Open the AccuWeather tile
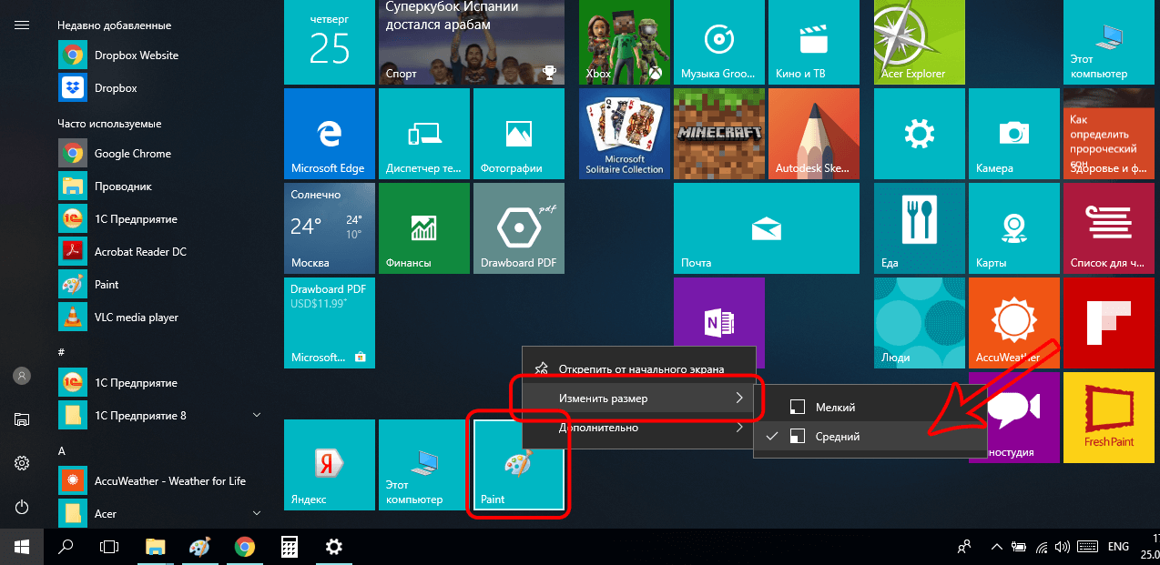This screenshot has height=565, width=1160. coord(1013,323)
